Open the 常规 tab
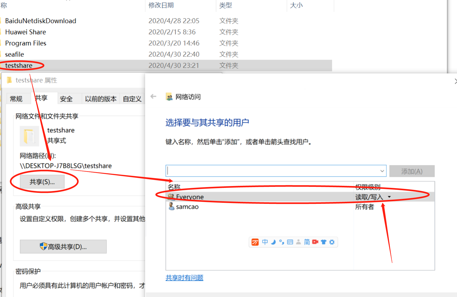This screenshot has width=457, height=297. [16, 99]
